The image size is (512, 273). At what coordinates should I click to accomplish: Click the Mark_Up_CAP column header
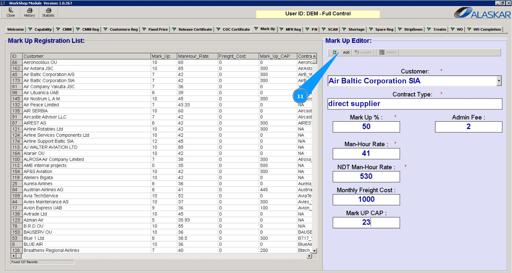pos(278,56)
